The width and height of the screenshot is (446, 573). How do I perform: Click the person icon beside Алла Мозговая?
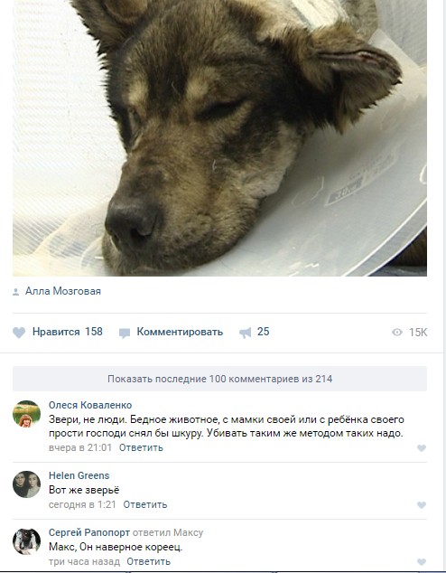15,292
